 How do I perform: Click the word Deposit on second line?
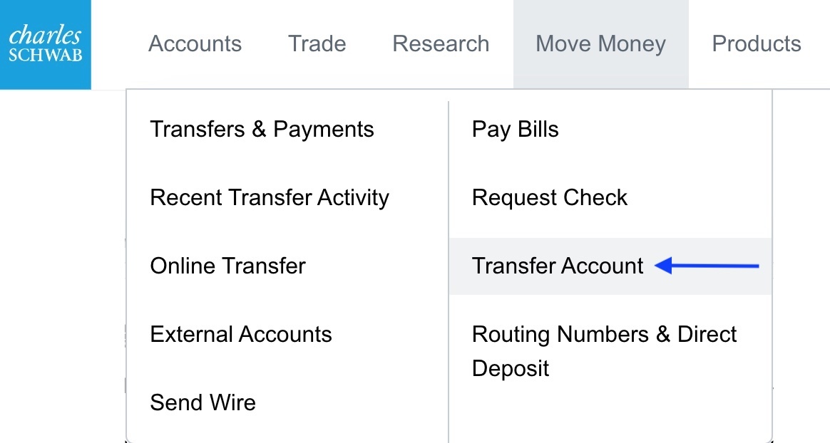point(511,369)
